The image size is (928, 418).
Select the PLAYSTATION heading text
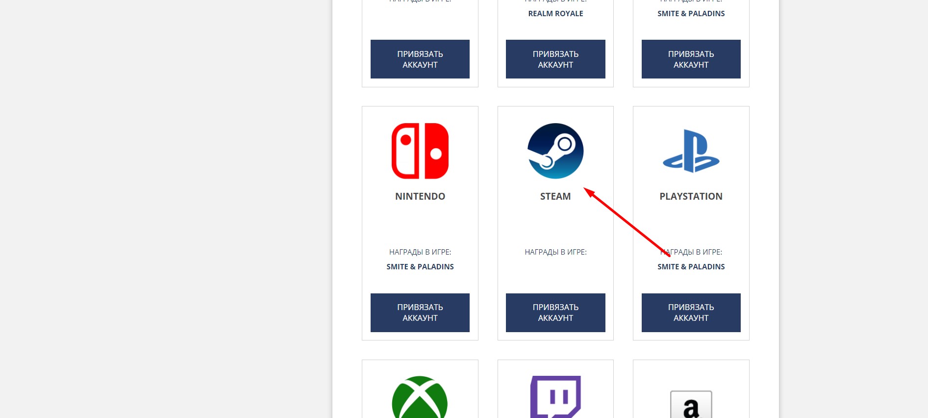(x=691, y=196)
